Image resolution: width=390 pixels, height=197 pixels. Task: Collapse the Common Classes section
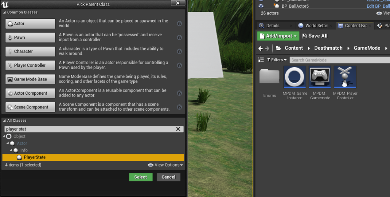4,12
